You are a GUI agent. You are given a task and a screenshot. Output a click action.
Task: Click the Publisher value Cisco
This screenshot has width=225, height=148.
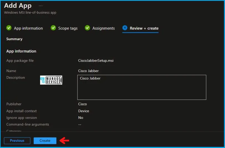point(82,104)
